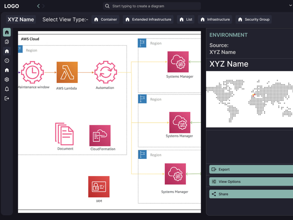Click the left Region flag icon

click(20, 49)
